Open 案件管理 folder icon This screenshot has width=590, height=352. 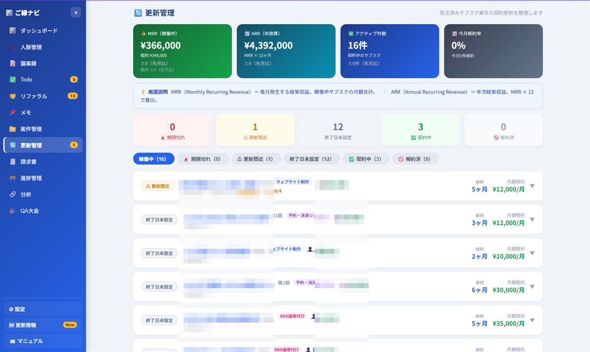click(x=13, y=129)
